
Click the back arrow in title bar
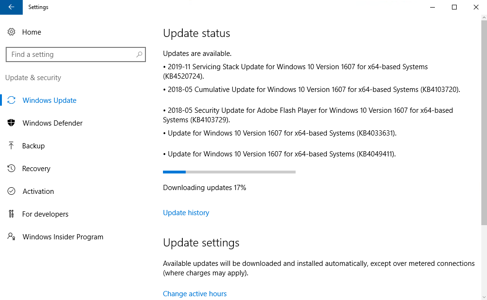[x=11, y=7]
